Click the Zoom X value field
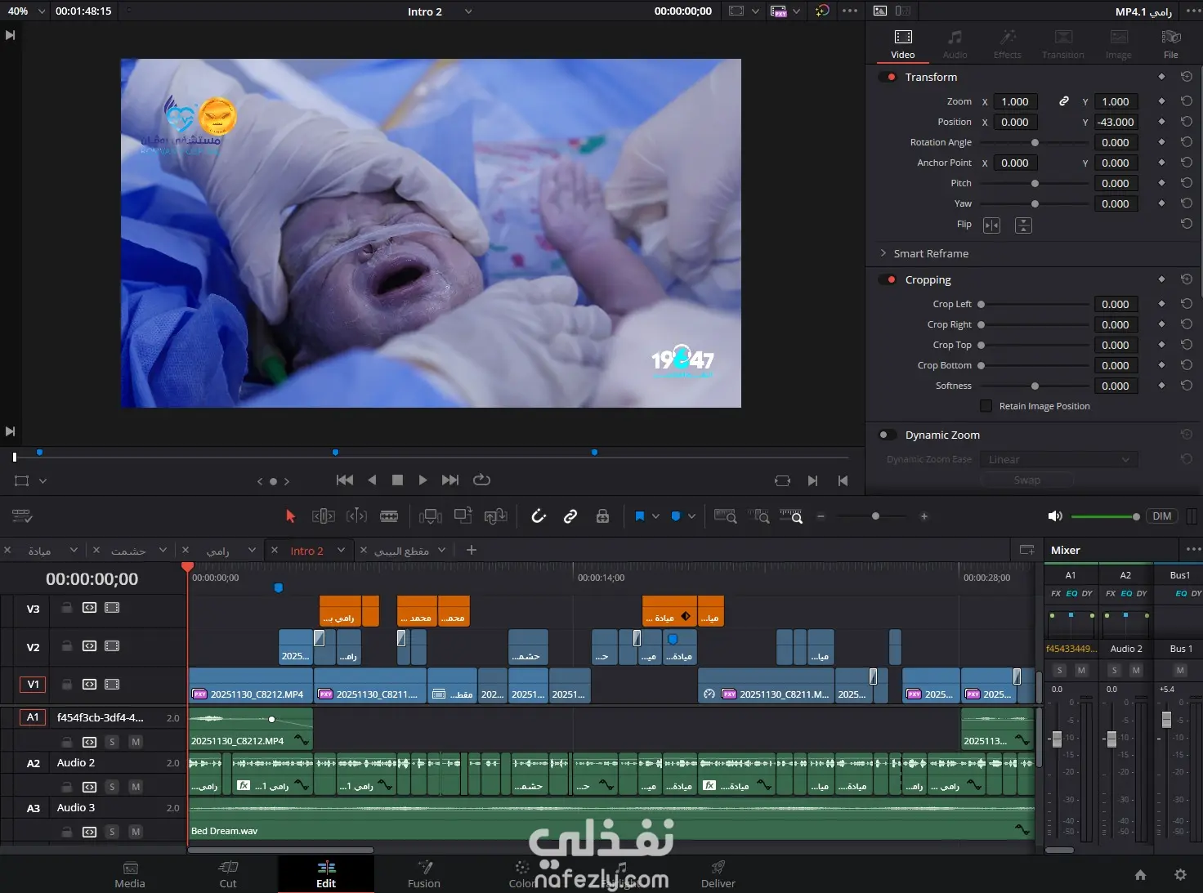Screen dimensions: 1203x893 coord(1015,101)
